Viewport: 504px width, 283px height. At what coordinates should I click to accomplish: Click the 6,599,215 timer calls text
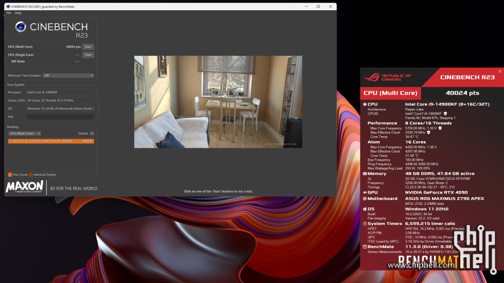tap(430, 223)
